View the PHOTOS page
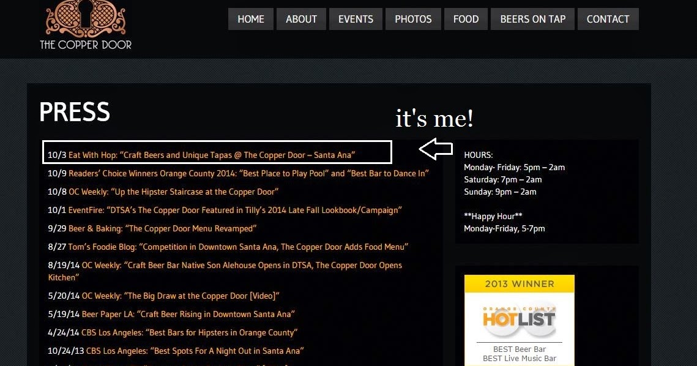 tap(414, 19)
